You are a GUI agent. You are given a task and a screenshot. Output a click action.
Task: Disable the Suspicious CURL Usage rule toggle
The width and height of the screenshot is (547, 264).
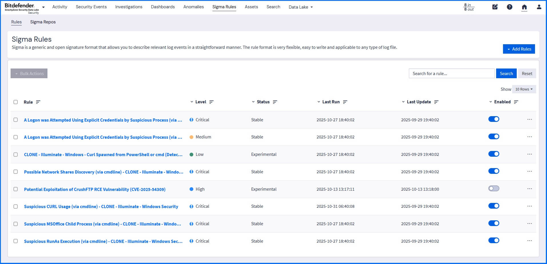(x=494, y=205)
